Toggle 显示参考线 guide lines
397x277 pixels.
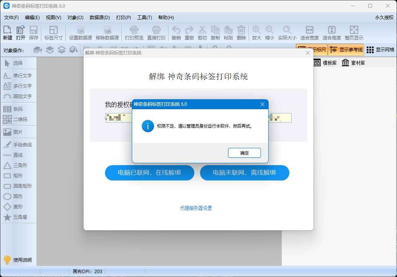click(x=346, y=50)
